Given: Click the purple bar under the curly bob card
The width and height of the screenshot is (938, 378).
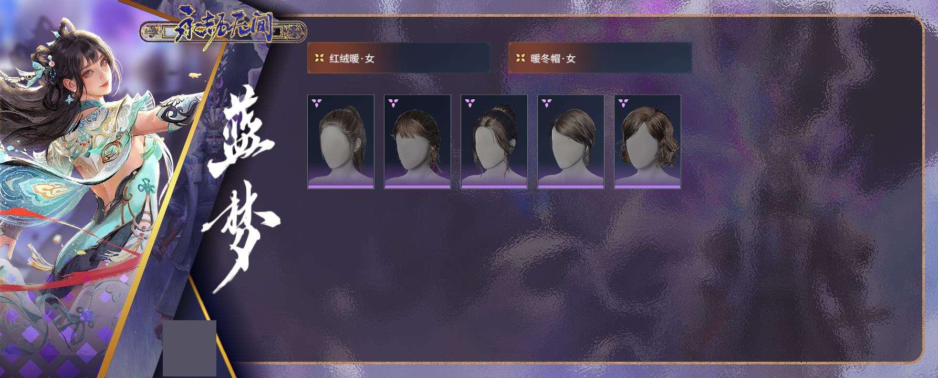Looking at the screenshot, I should point(648,186).
